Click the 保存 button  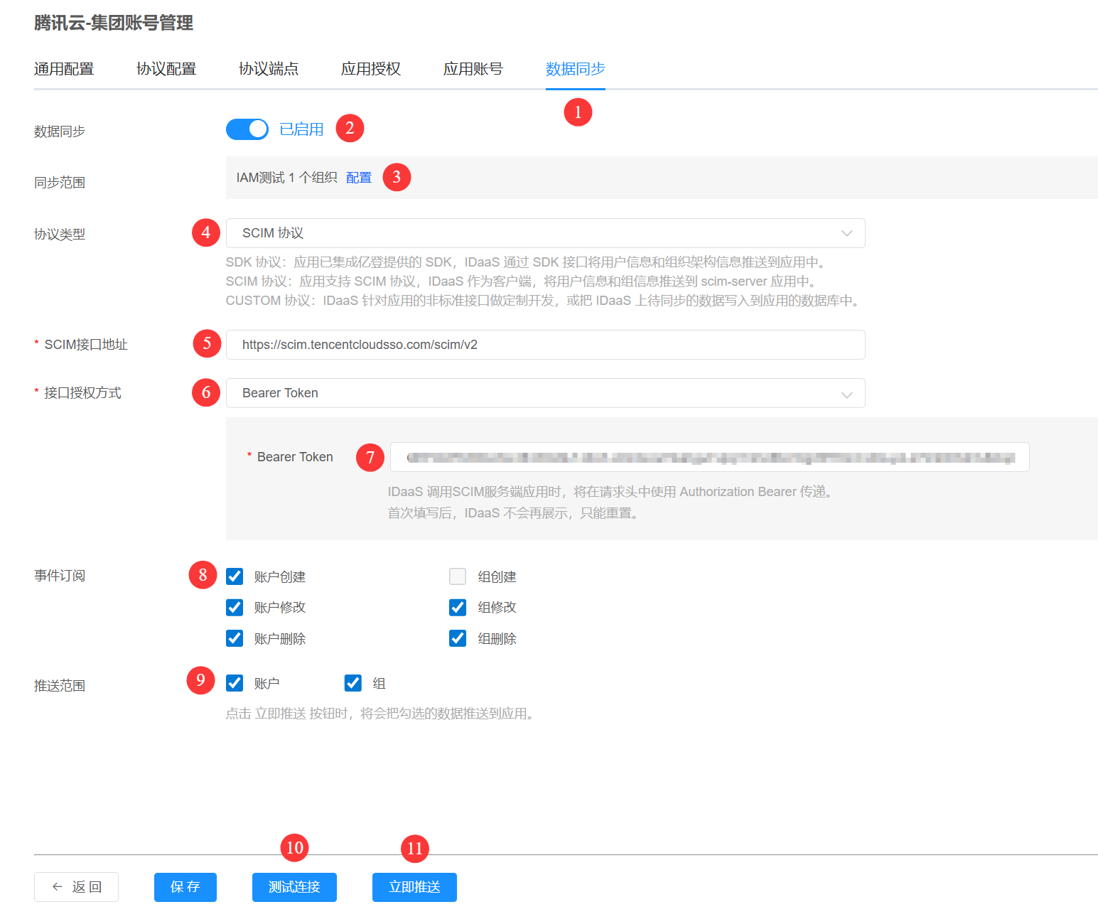185,887
